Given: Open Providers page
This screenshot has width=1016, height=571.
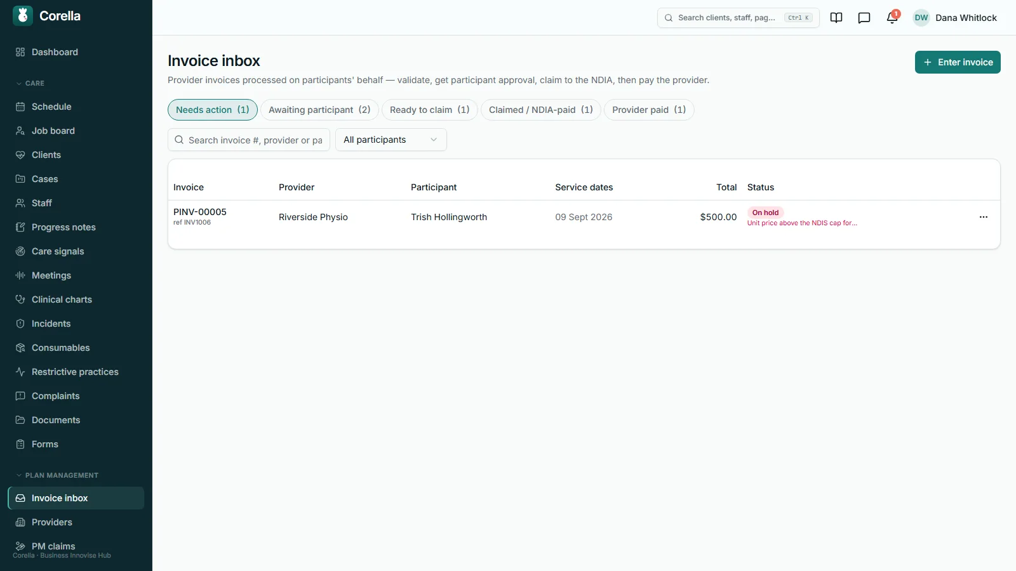Looking at the screenshot, I should click(x=76, y=522).
